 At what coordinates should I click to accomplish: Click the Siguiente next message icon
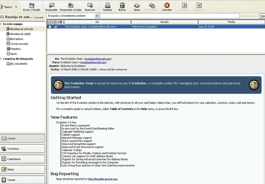click(199, 5)
